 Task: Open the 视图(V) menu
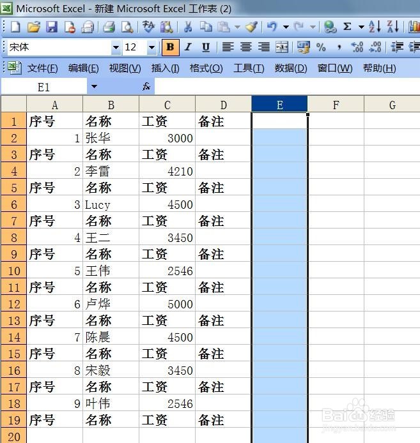click(x=125, y=68)
